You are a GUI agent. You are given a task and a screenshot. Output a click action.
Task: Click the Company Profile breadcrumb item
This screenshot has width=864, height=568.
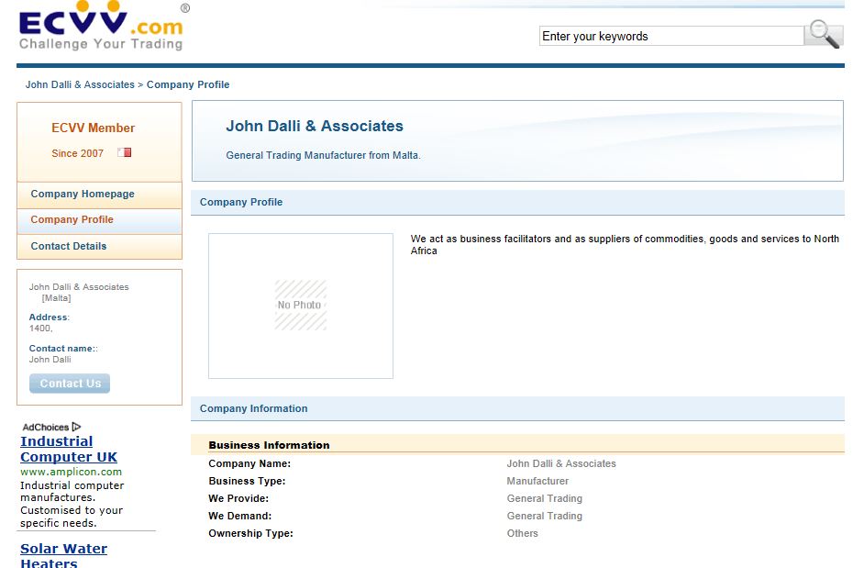188,84
